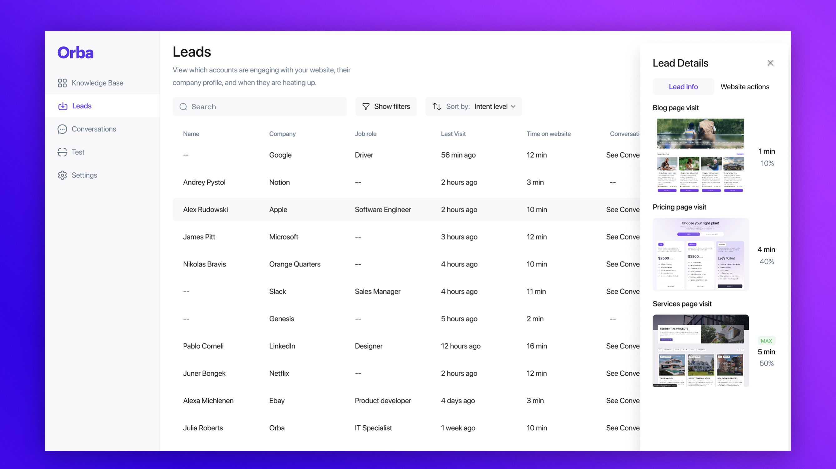Click the green MAX badge
This screenshot has height=469, width=836.
[x=766, y=341]
